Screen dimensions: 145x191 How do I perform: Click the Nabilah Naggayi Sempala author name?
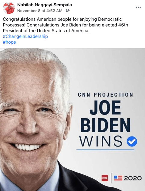tap(45, 5)
